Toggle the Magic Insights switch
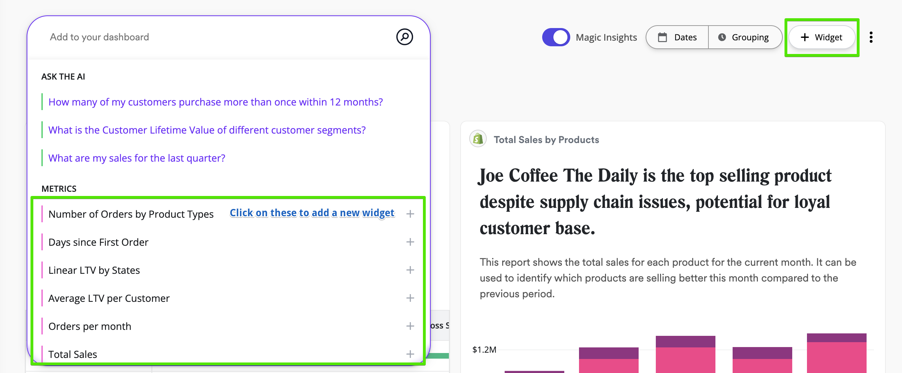Screen dimensions: 902x373 (x=556, y=37)
